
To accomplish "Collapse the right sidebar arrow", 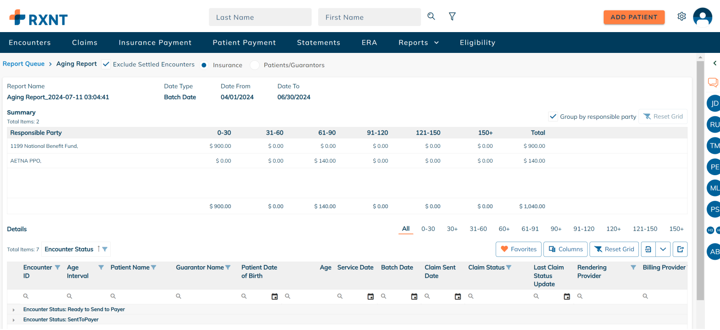I will [714, 63].
